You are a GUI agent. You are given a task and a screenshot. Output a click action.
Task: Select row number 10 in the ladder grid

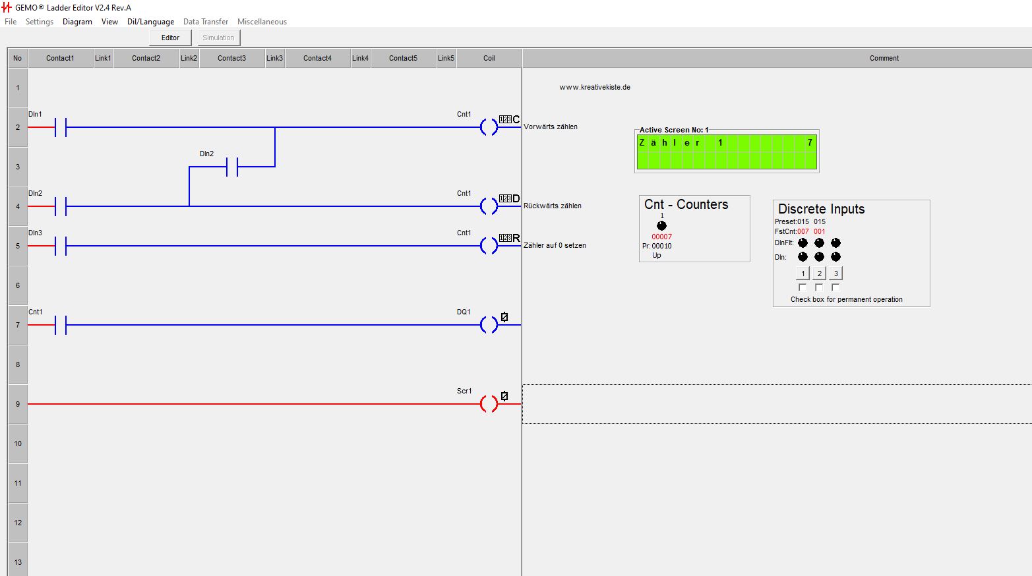click(18, 444)
